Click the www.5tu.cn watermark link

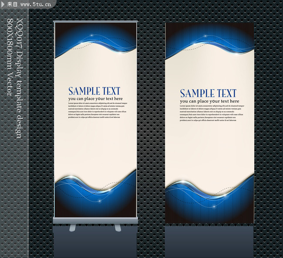pyautogui.click(x=35, y=5)
